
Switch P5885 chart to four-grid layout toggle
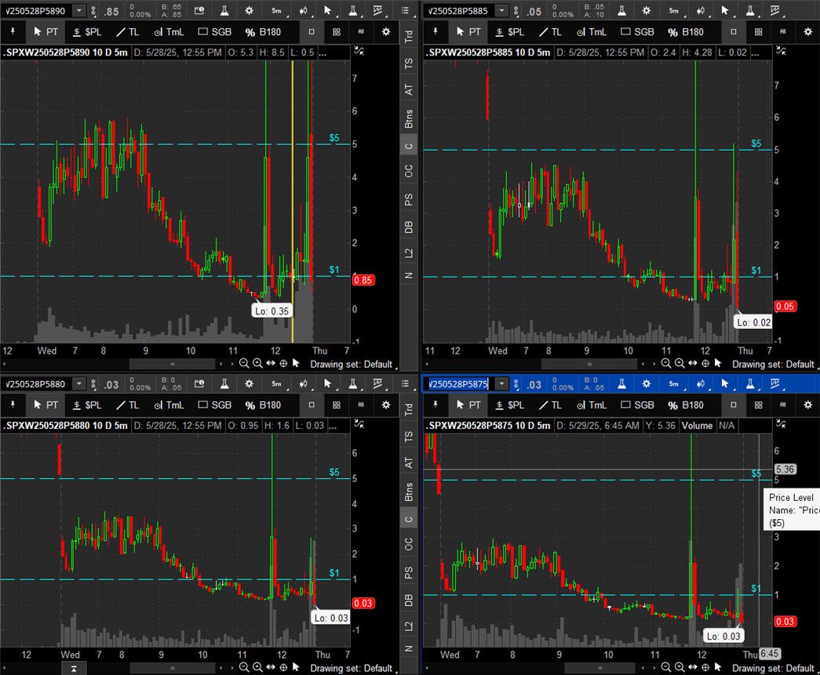point(758,32)
